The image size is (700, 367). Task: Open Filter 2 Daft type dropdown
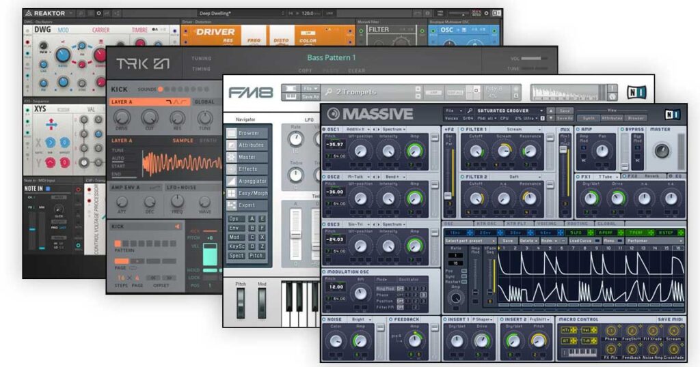pyautogui.click(x=516, y=177)
